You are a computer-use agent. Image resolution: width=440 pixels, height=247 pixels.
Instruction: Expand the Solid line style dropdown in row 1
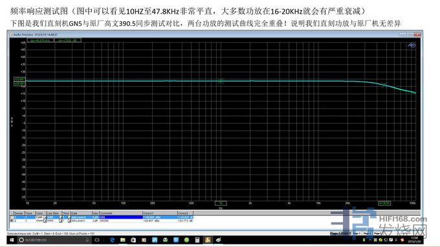(60, 217)
